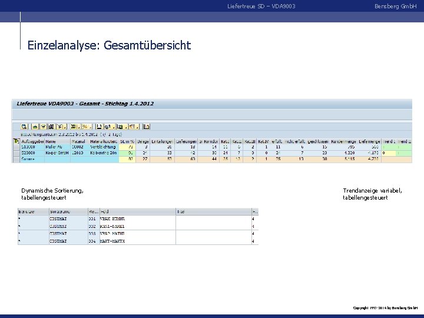Click the Total sigma toolbar icon
The width and height of the screenshot is (424, 318).
73,127
